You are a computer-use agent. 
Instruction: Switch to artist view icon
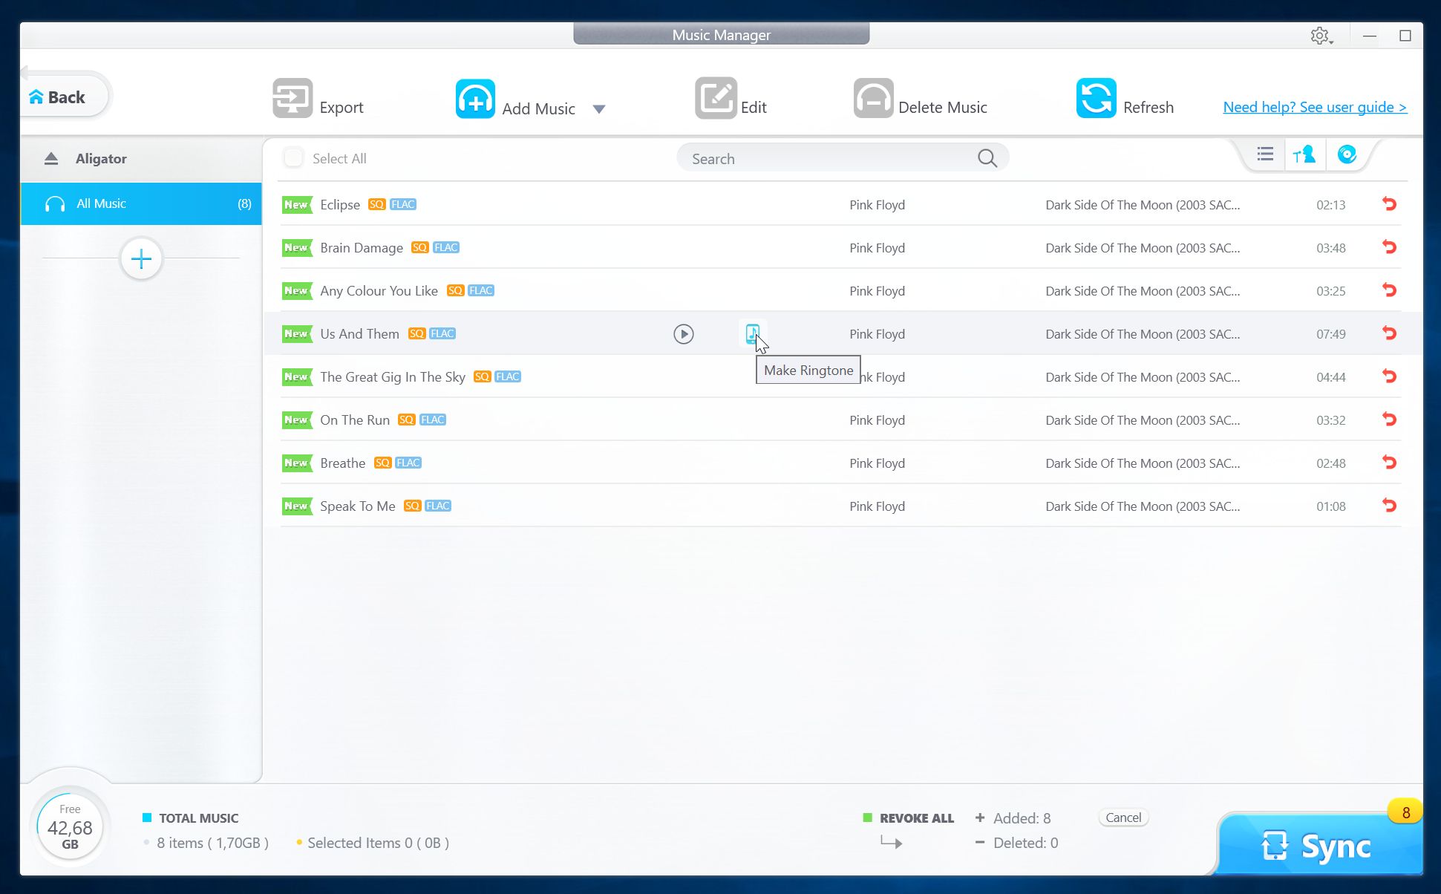click(x=1304, y=154)
